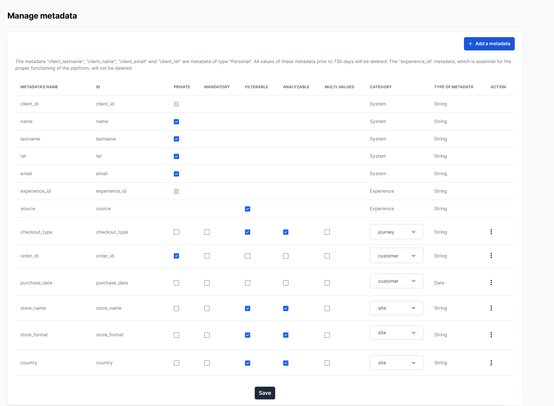Uncheck Filterable for checkout_type
Image resolution: width=554 pixels, height=406 pixels.
click(247, 232)
